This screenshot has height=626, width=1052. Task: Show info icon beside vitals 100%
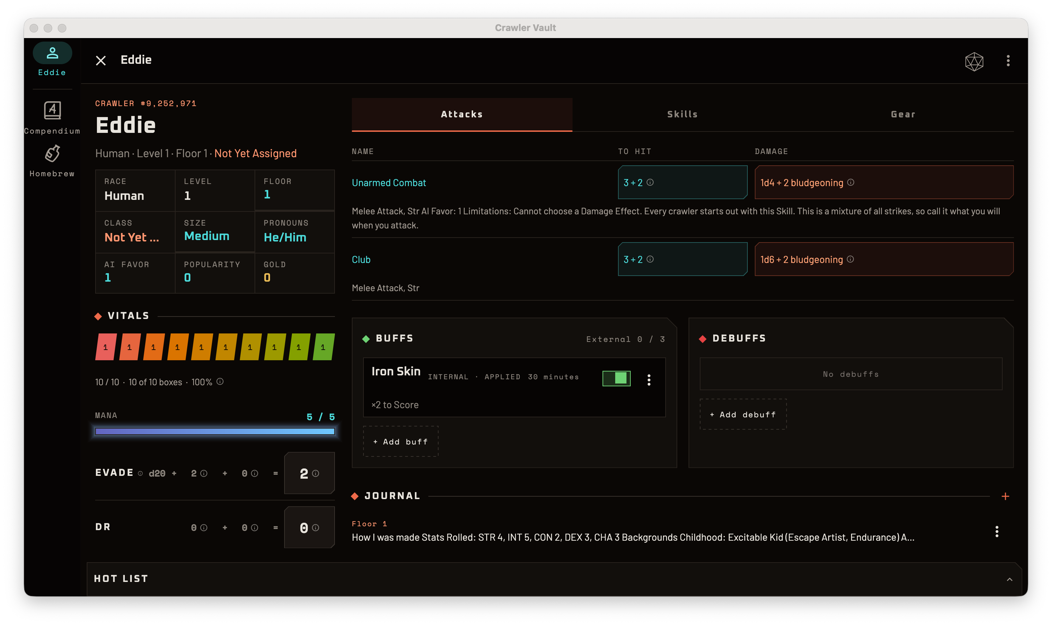pyautogui.click(x=220, y=381)
